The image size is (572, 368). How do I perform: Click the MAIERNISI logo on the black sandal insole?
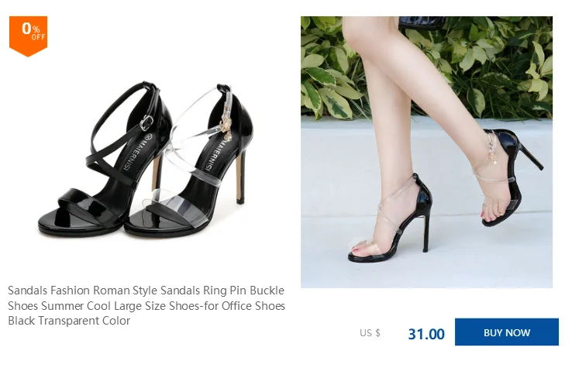(x=136, y=153)
